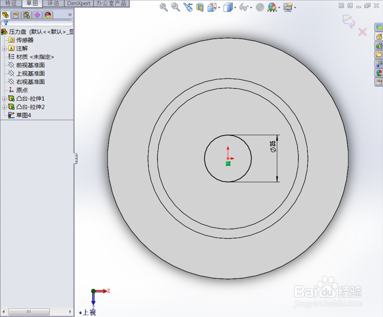Click the Apply Scene icon
Viewport: 383px width, 317px height.
pos(272,7)
